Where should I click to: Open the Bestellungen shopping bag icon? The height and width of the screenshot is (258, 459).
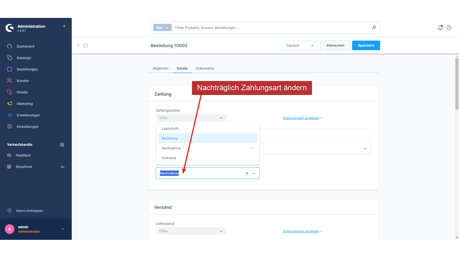[10, 69]
